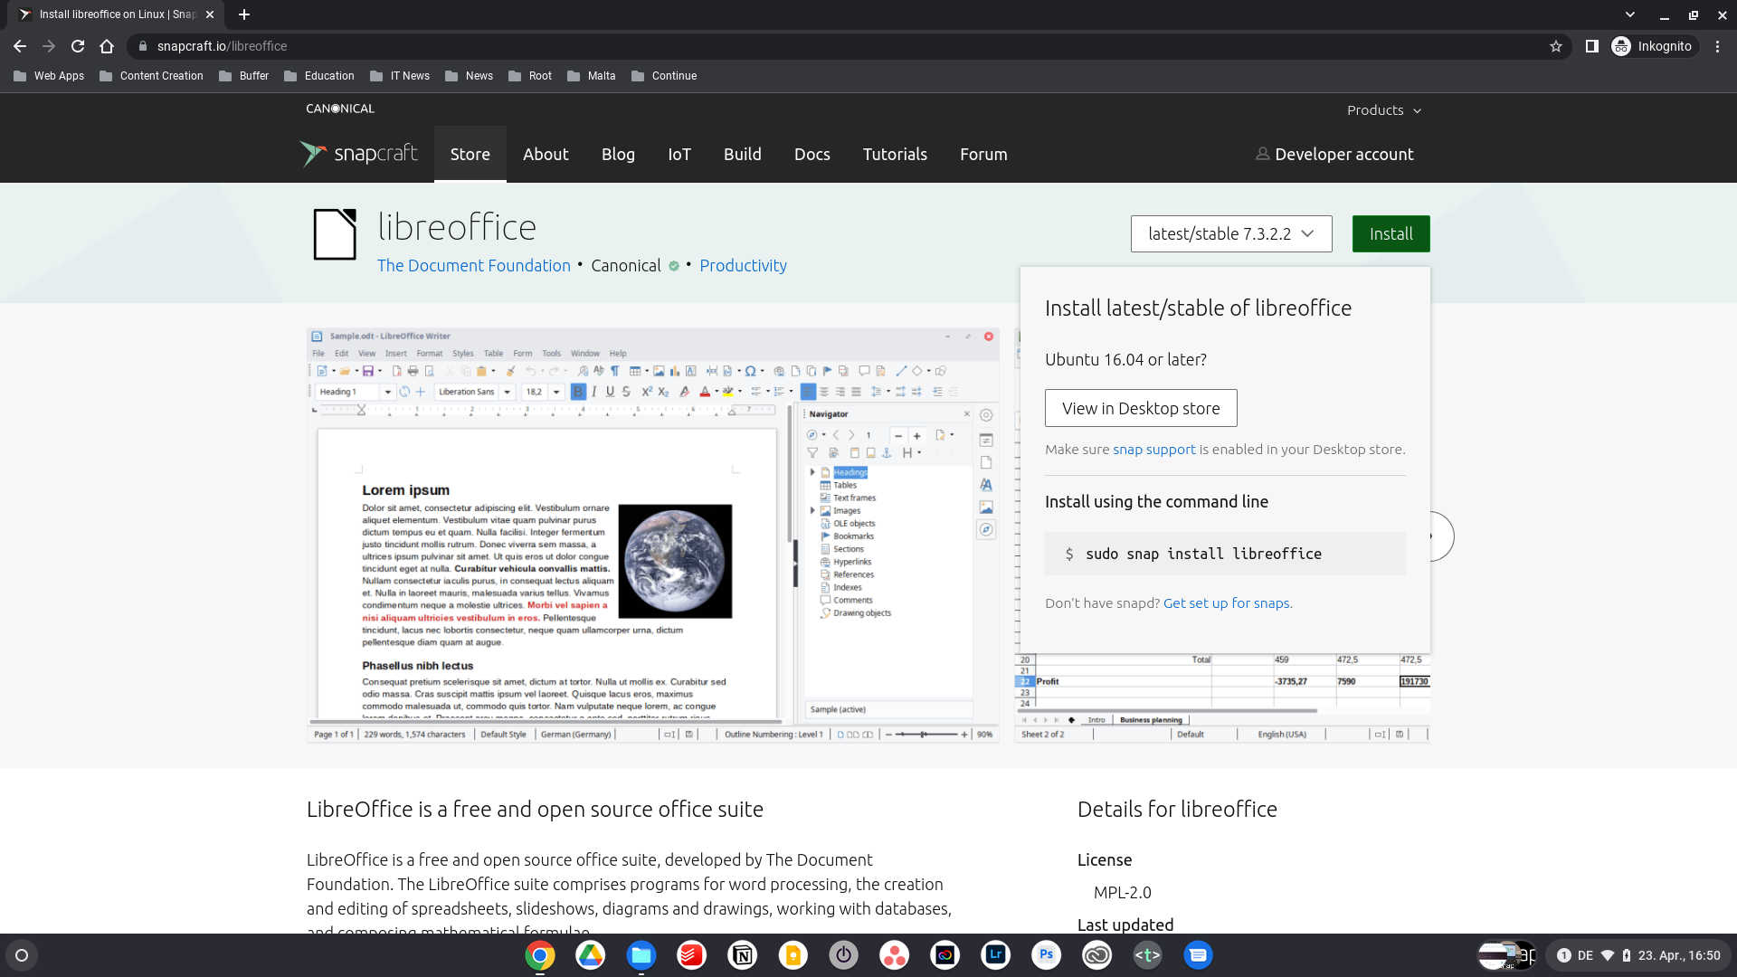Screen dimensions: 1737x977
Task: Open the Chrome three-dot menu
Action: (x=1717, y=46)
